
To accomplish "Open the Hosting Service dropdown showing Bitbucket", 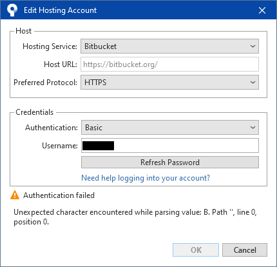I will click(x=169, y=46).
